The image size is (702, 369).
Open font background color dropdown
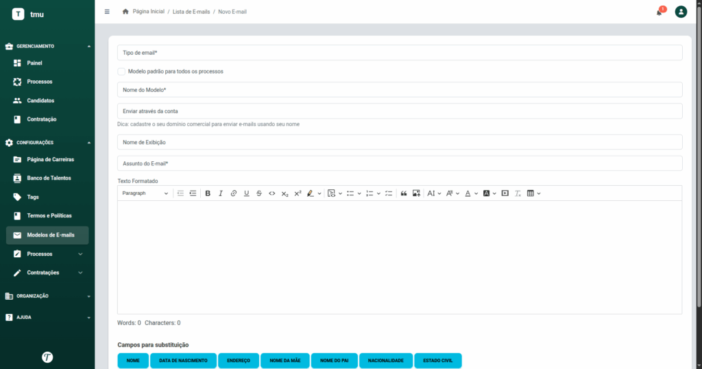point(489,193)
